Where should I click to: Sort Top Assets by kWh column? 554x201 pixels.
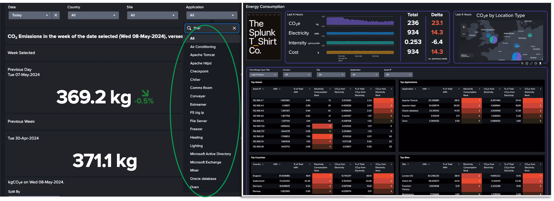coord(277,89)
